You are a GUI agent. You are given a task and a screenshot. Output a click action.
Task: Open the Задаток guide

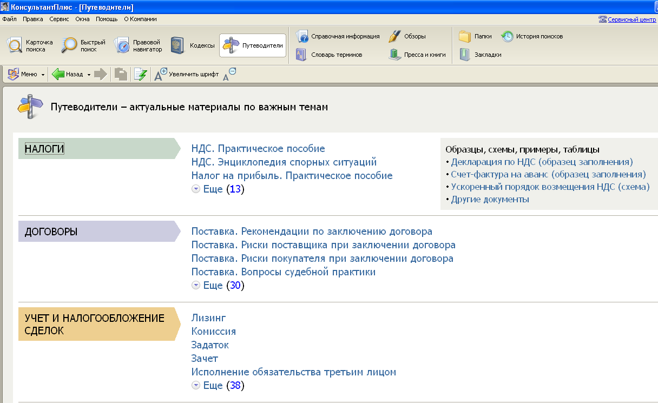tap(210, 345)
